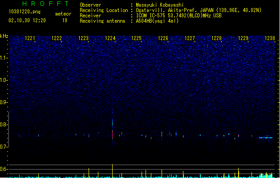280x178 pixels.
Task: Click the meteor count value 19
Action: pos(65,20)
